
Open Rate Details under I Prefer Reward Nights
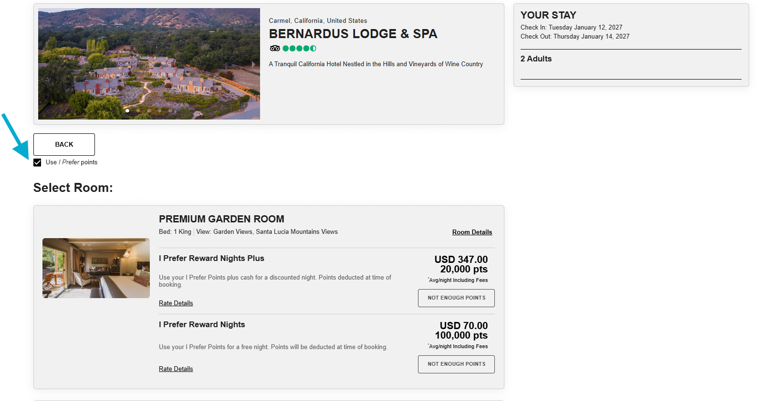click(176, 369)
